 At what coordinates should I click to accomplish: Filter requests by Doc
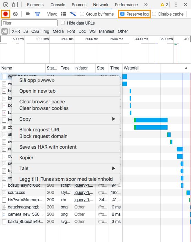pos(82,31)
